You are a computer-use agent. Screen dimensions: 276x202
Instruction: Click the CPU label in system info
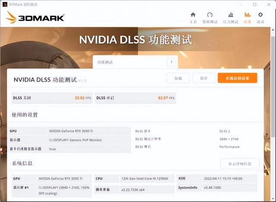click(x=99, y=178)
